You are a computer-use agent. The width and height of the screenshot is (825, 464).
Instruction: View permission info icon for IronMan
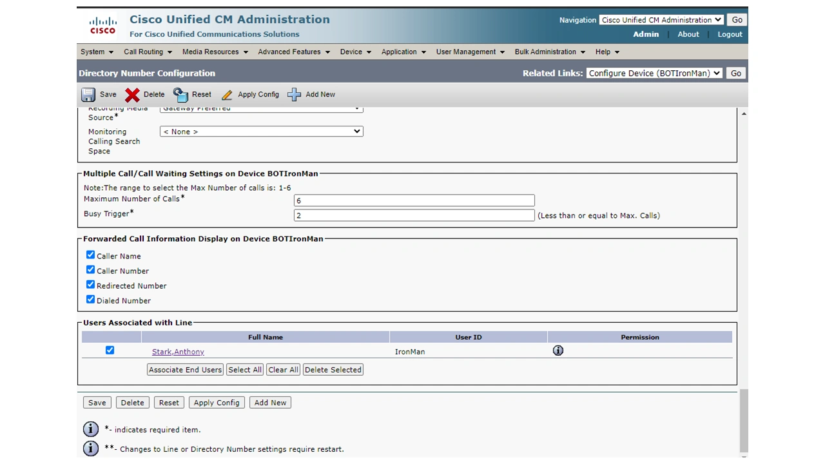click(558, 351)
